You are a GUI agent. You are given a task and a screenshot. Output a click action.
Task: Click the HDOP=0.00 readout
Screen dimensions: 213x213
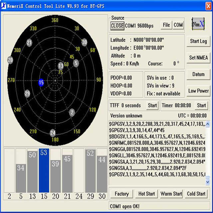(121, 86)
